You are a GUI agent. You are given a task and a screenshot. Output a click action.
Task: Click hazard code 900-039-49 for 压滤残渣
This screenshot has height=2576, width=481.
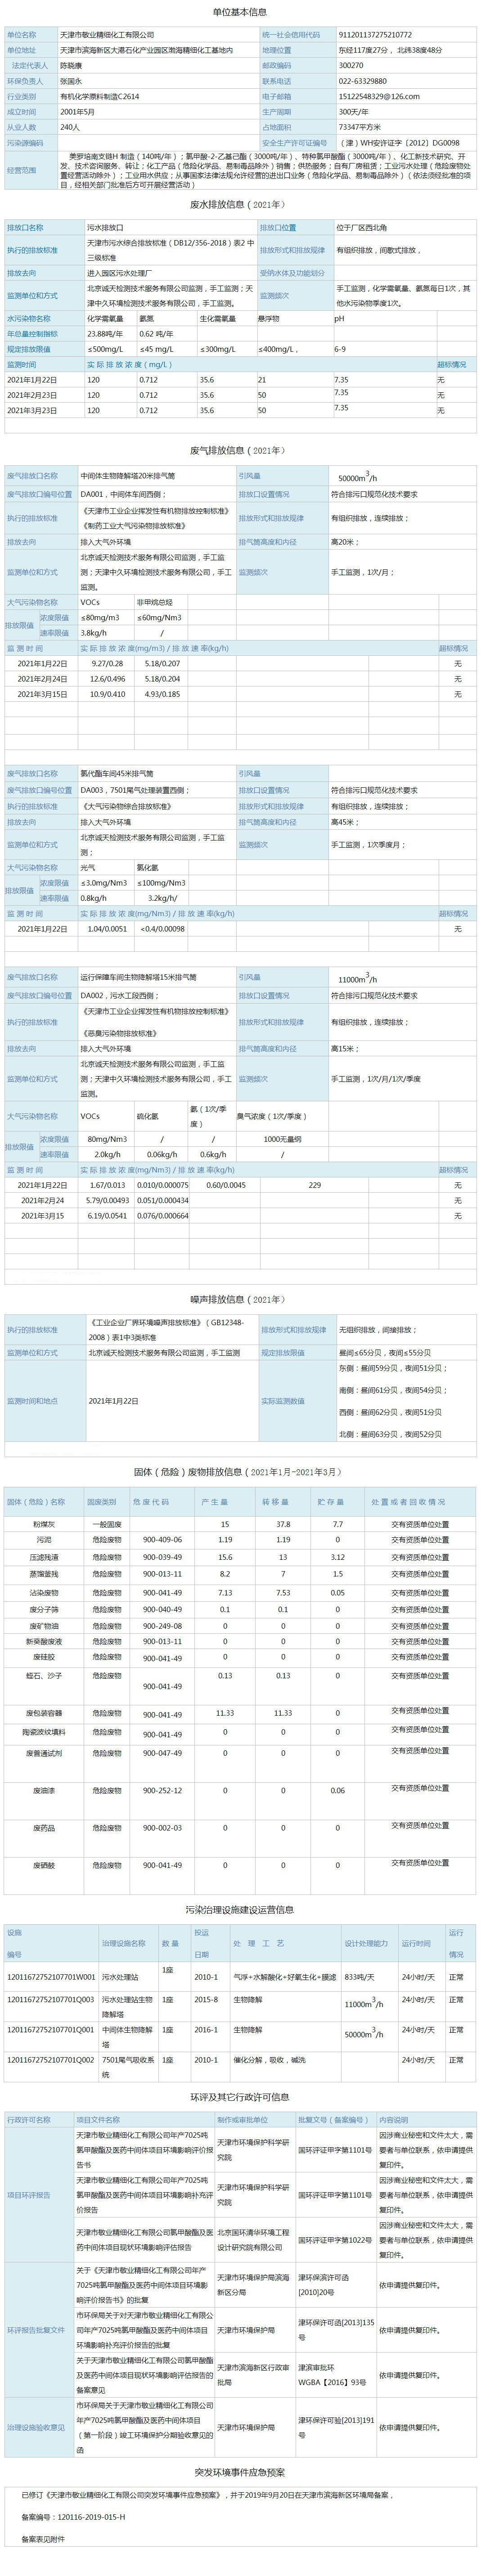click(163, 1557)
